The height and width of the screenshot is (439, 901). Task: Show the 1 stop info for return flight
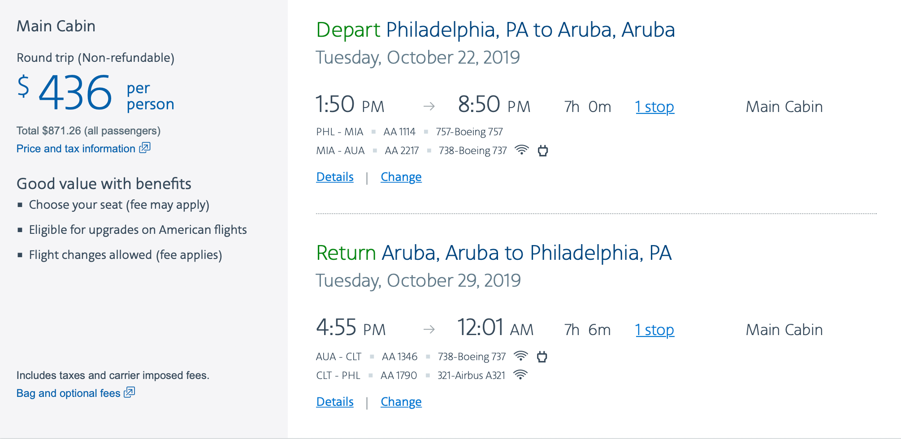point(654,330)
